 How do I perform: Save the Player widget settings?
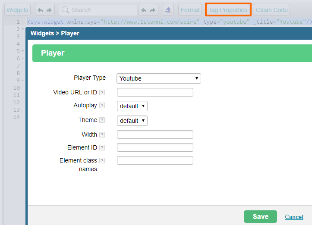tap(260, 216)
